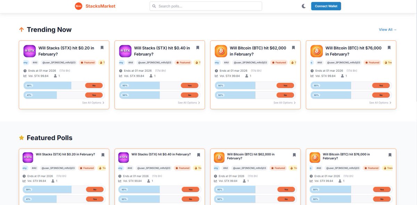Vote Yes on Trending BTC $62,000 poll
Screen dimensions: 417x205
tap(285, 86)
